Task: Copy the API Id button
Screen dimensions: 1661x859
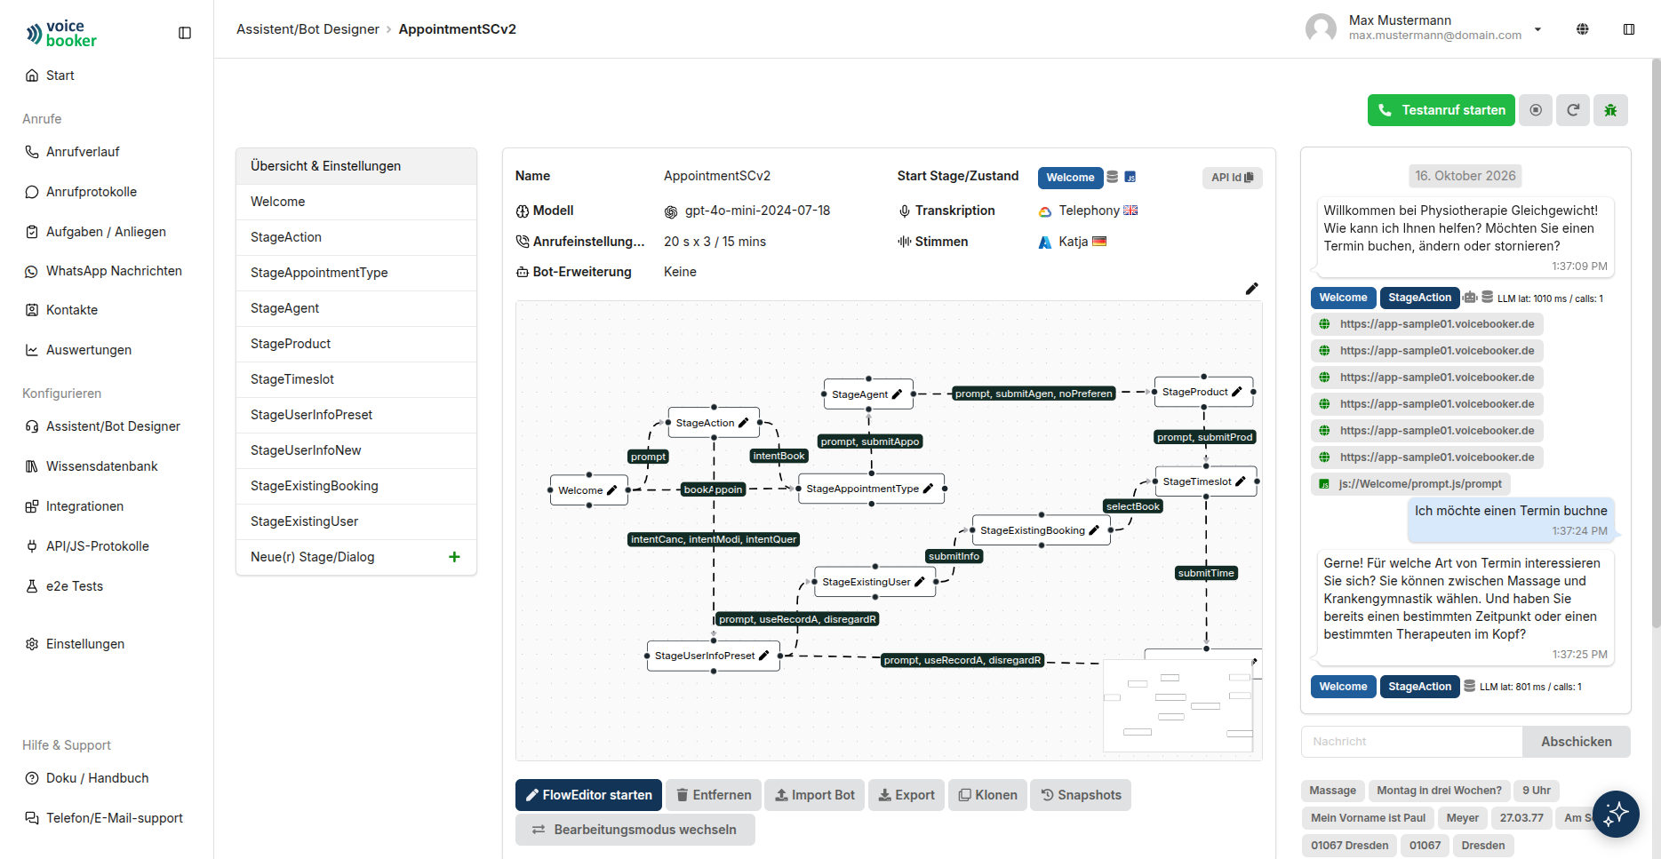Action: point(1232,178)
